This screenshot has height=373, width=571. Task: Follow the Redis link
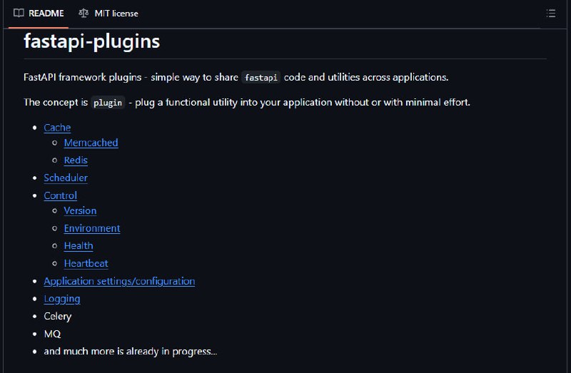pos(76,160)
